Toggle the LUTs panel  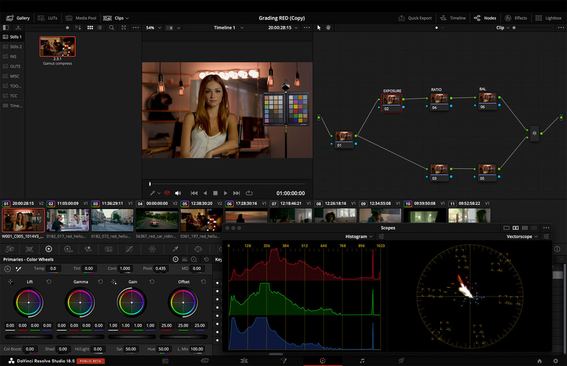pyautogui.click(x=47, y=18)
